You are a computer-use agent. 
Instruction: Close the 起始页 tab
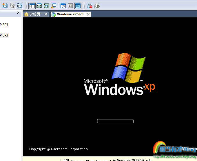click(x=46, y=14)
